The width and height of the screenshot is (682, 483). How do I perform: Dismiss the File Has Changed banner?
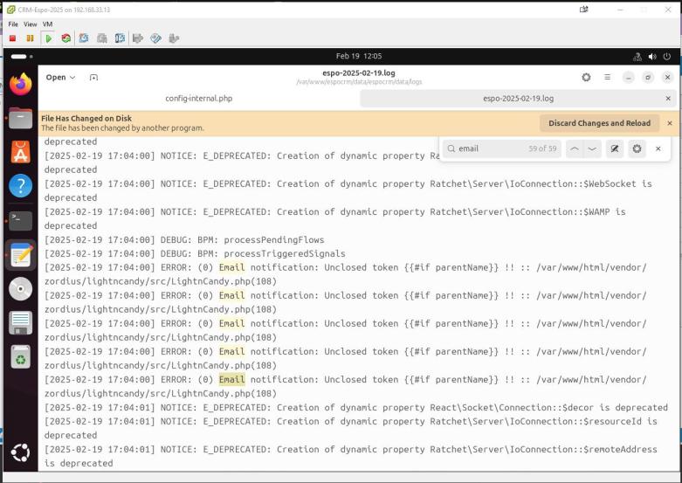tap(670, 123)
